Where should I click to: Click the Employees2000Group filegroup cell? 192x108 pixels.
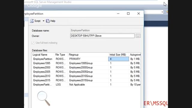pos(88,67)
